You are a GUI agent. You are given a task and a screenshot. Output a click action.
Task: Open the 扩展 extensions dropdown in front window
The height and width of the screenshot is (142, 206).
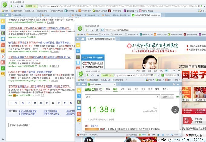150,80
